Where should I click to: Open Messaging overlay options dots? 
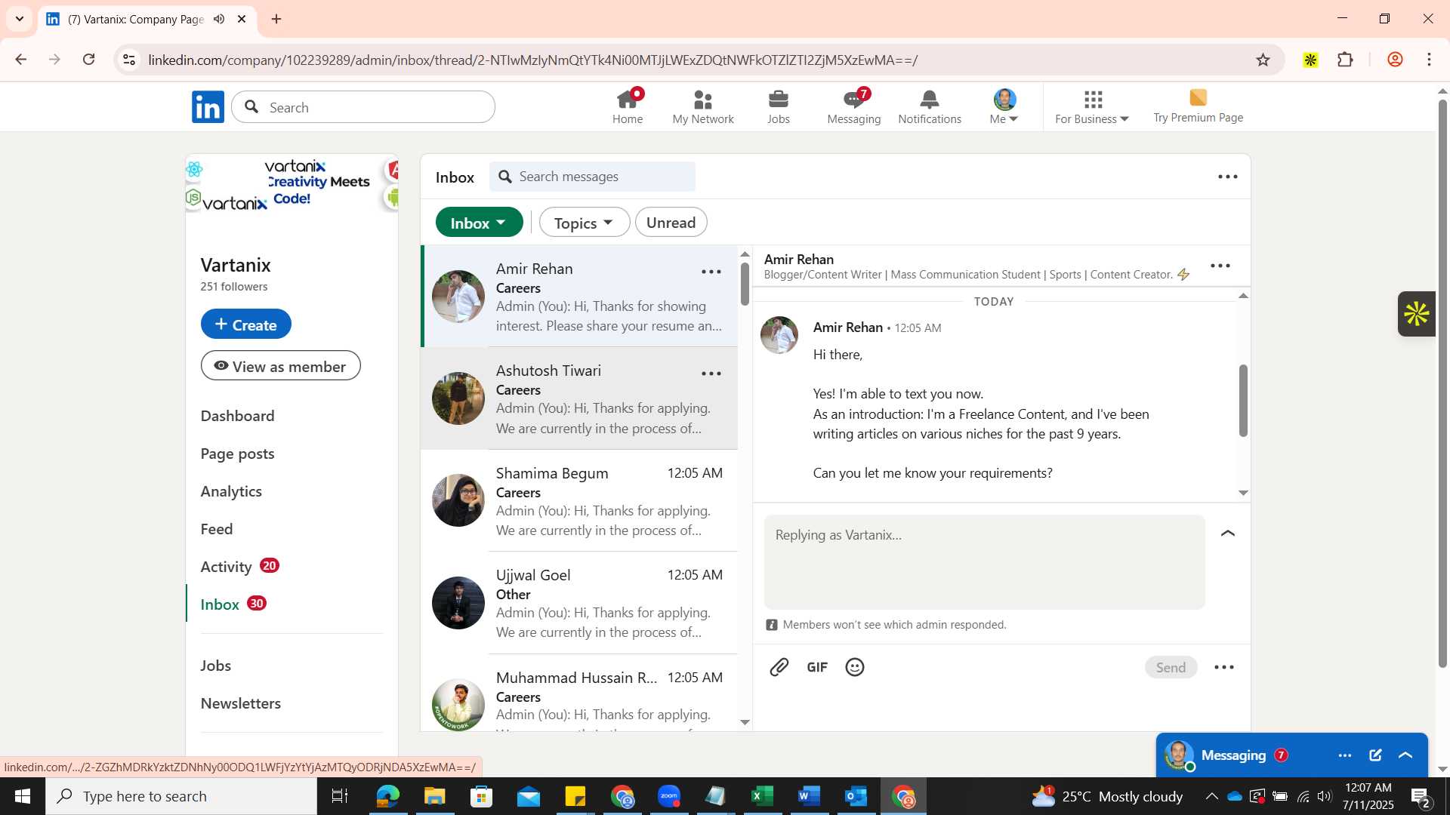click(x=1344, y=755)
